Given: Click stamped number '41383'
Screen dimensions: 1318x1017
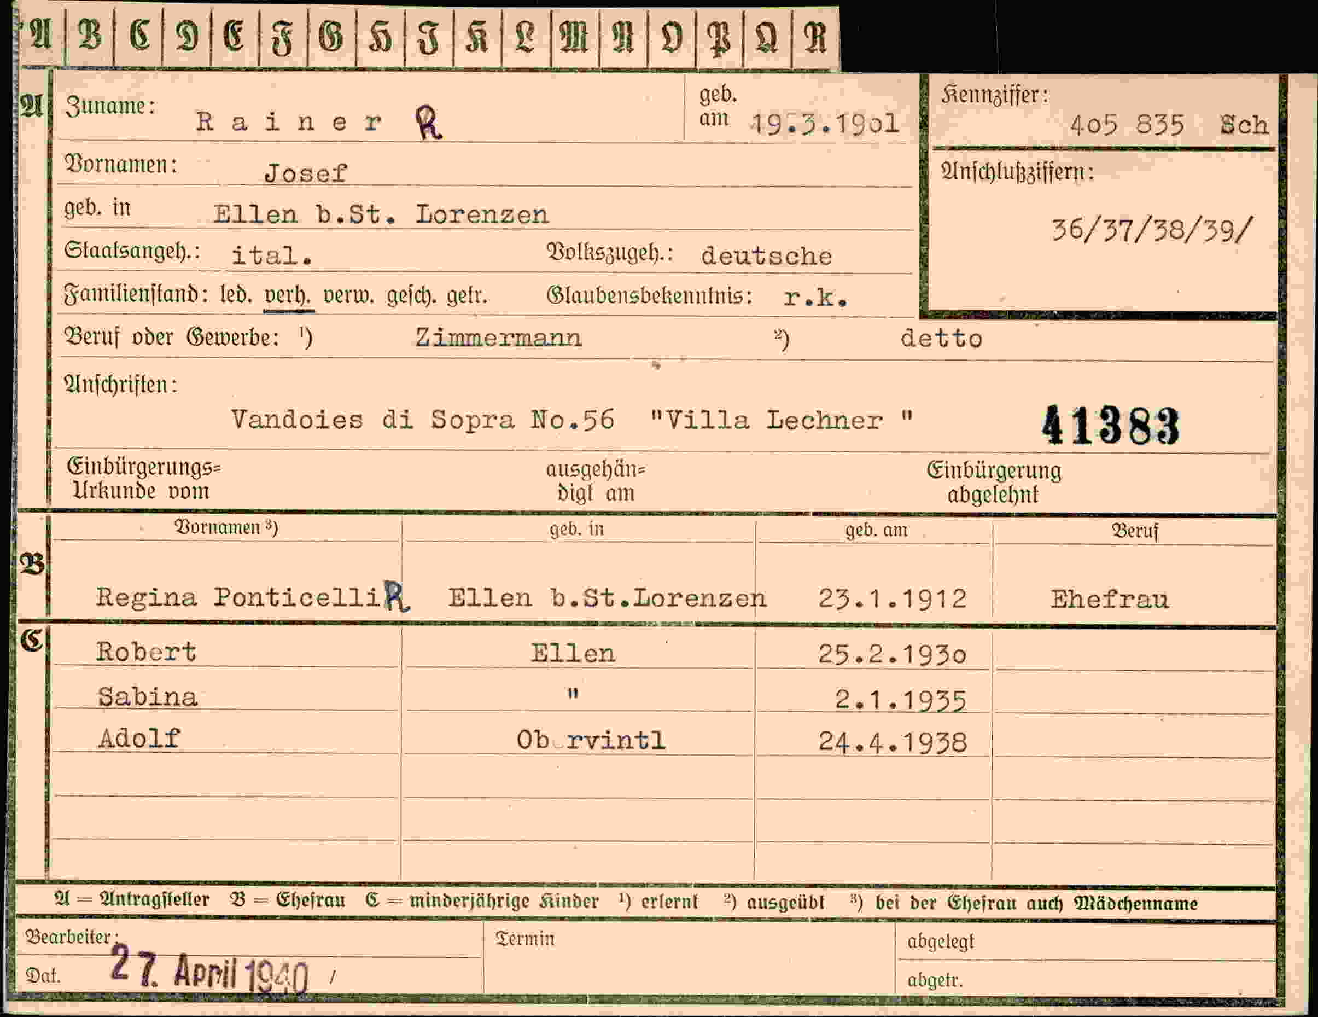Looking at the screenshot, I should pos(1110,426).
